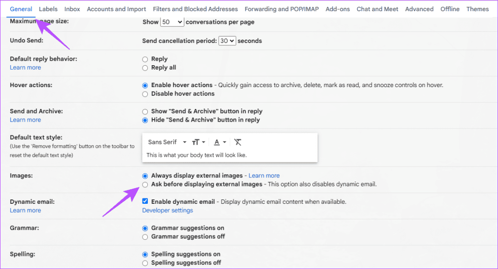Select Spelling suggestions off option
Screen dimensions: 498x269
coord(145,263)
